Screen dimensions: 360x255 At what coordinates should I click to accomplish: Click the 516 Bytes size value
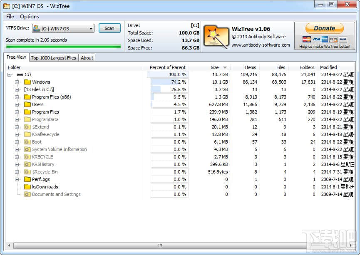point(218,172)
